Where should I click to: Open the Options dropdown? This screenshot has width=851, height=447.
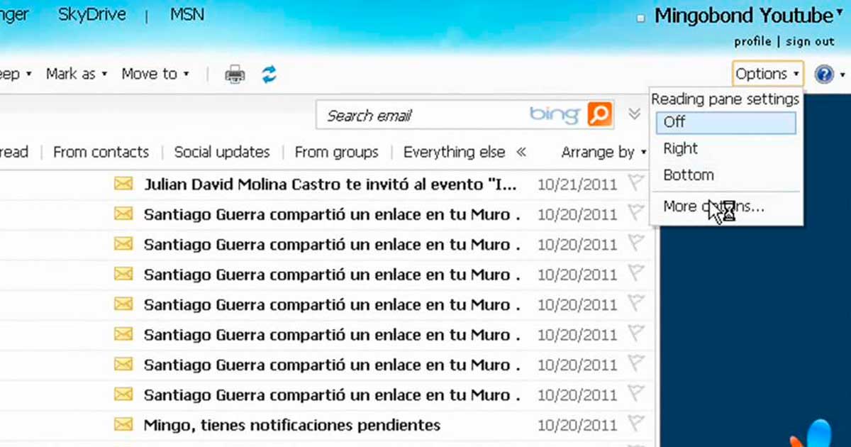(x=767, y=74)
